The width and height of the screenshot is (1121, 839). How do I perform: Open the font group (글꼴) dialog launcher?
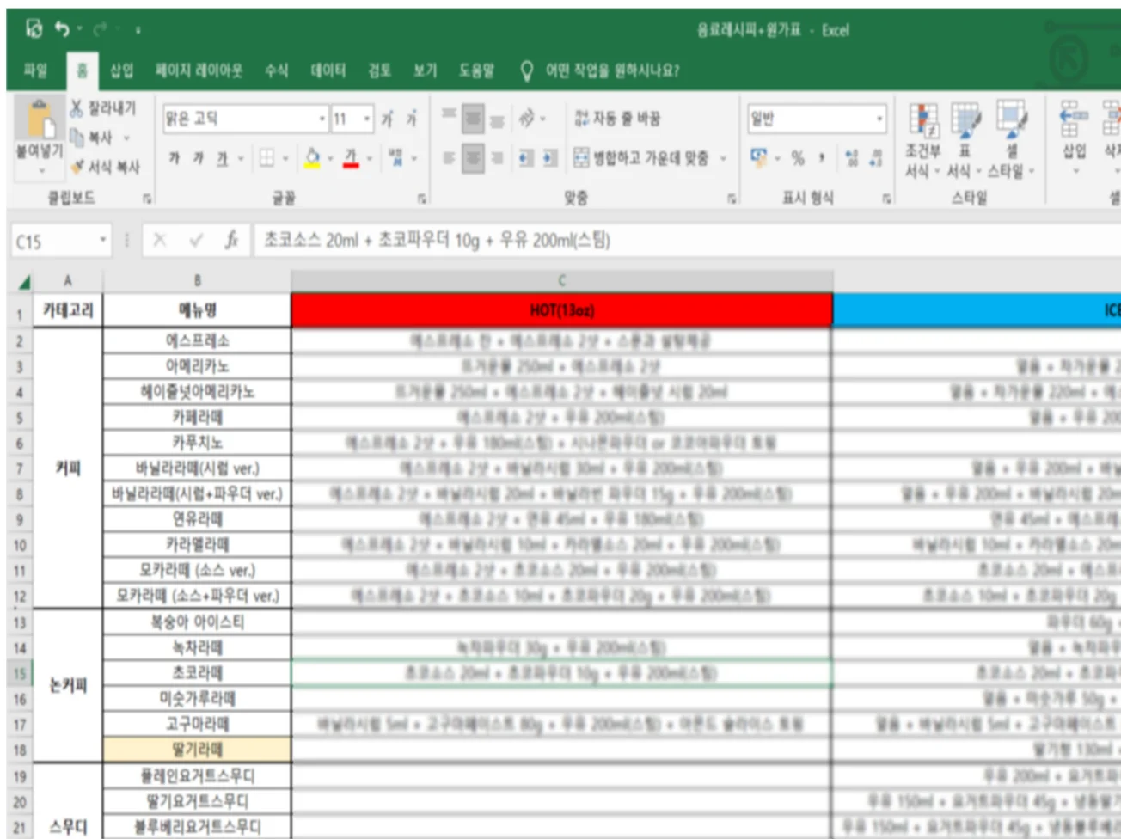422,199
